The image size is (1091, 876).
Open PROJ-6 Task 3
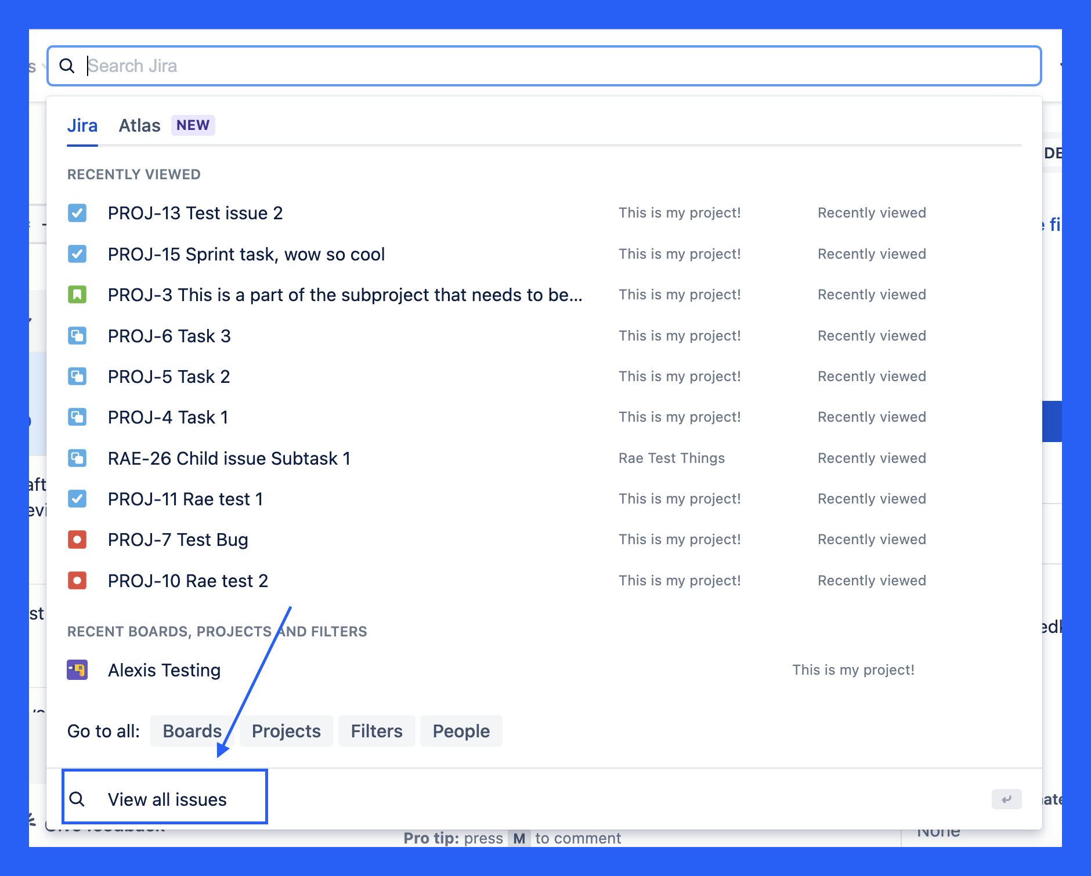point(169,336)
